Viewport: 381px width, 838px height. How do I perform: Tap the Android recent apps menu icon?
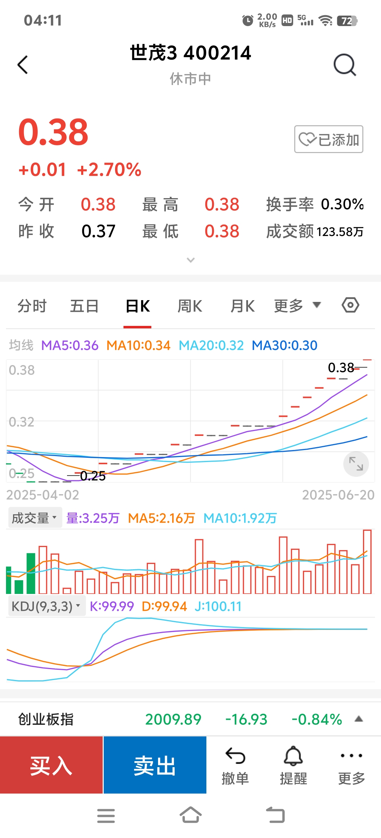(x=106, y=816)
